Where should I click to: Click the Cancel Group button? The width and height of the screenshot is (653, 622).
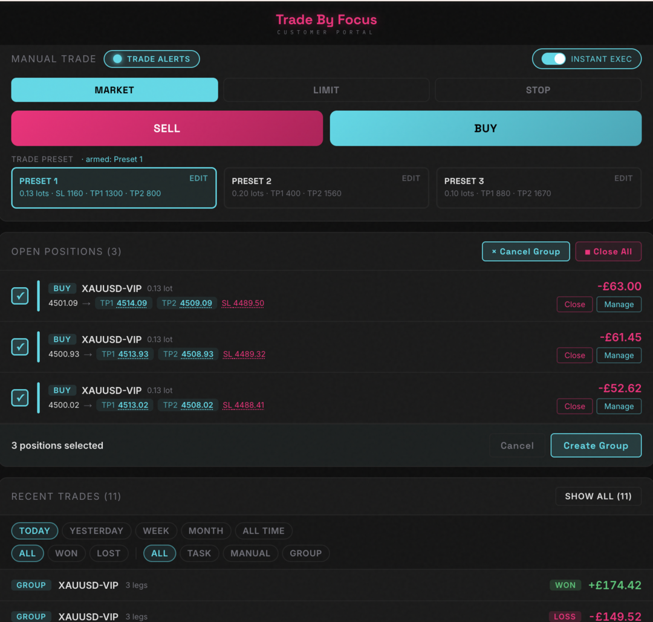point(525,251)
